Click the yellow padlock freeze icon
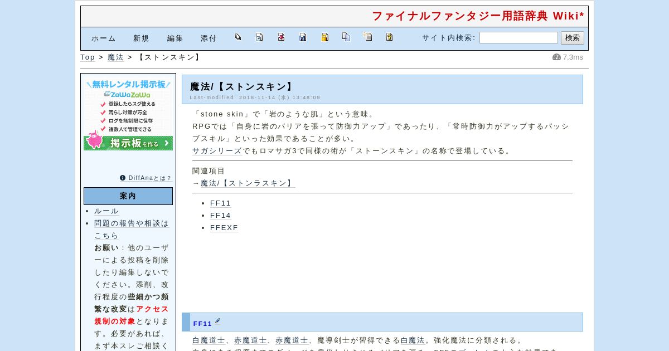Viewport: 669px width, 351px height. (x=324, y=37)
